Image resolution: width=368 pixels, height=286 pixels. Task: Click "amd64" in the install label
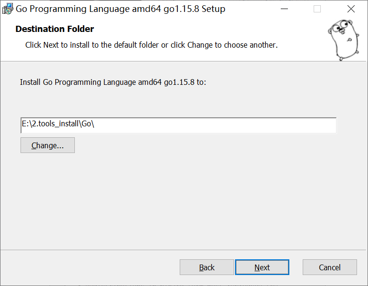[150, 82]
